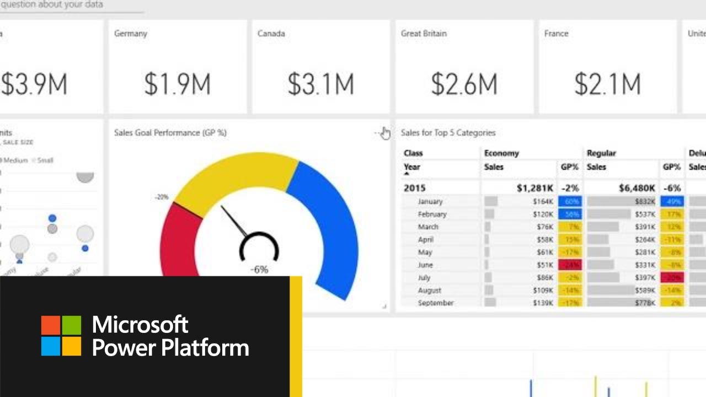Screen dimensions: 706x397
Task: Open the Canada $3.1M tile
Action: pyautogui.click(x=321, y=67)
